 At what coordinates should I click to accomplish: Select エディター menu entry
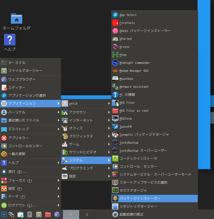[31, 88]
